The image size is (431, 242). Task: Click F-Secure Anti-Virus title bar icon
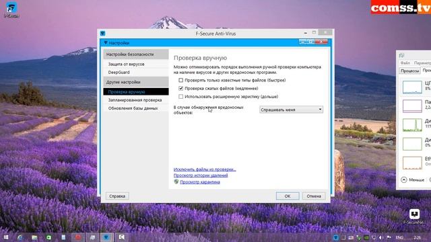point(103,34)
